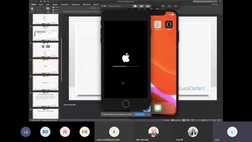The width and height of the screenshot is (252, 142).
Task: Select the HB participant avatar
Action: coord(85,132)
